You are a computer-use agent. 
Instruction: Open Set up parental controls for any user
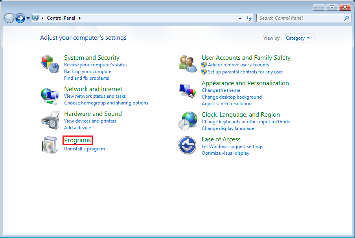coord(245,72)
